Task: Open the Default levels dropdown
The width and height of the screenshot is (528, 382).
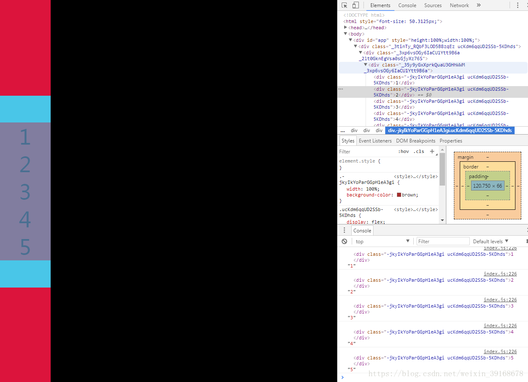Action: click(x=490, y=241)
